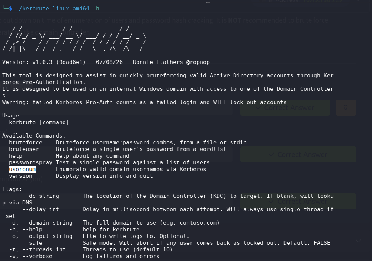The height and width of the screenshot is (261, 372).
Task: Click the bruteforce command name
Action: [26, 142]
